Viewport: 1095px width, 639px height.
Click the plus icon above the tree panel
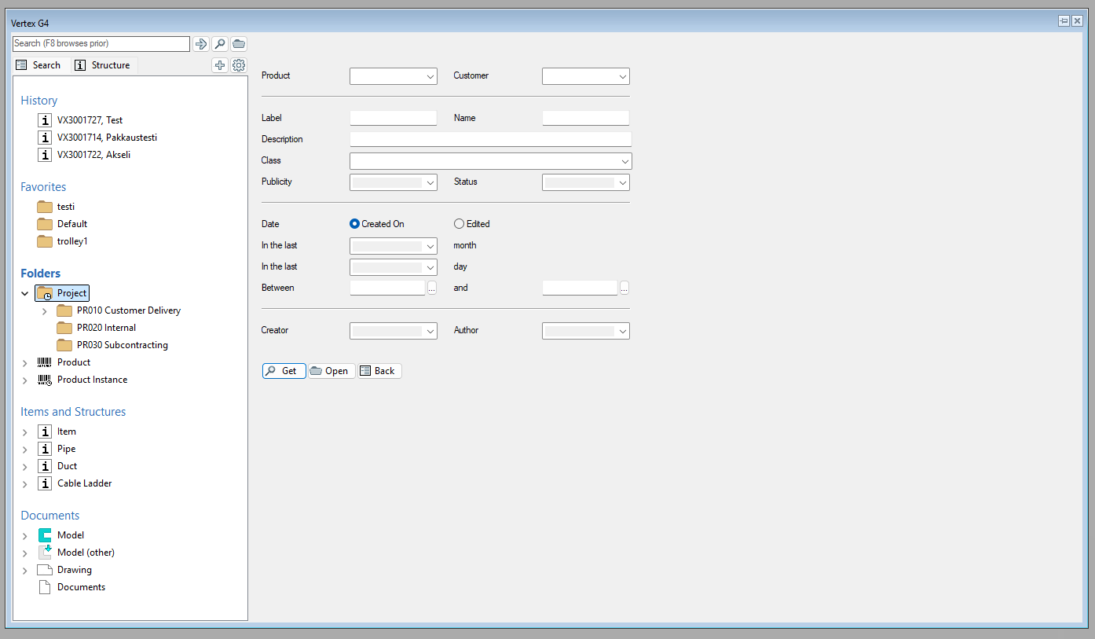click(x=220, y=66)
